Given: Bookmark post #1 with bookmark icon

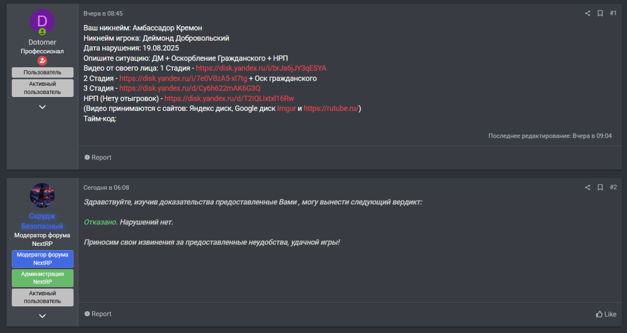Looking at the screenshot, I should pos(600,13).
